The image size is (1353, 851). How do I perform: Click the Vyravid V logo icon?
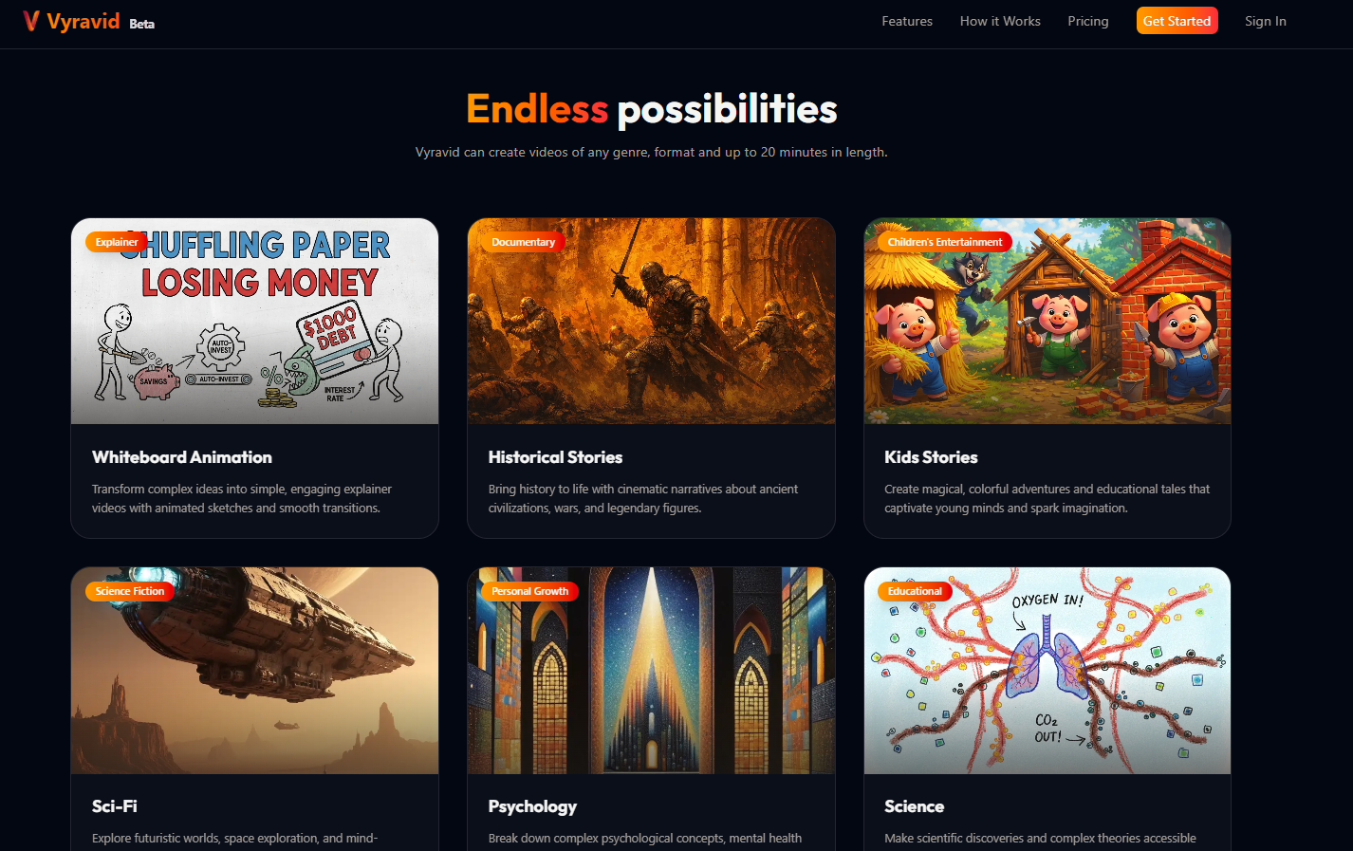31,21
